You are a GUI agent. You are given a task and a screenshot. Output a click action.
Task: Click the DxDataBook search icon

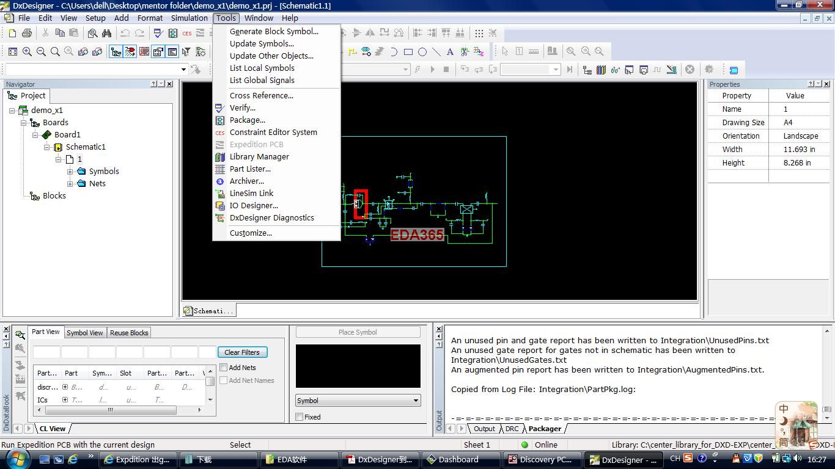click(x=20, y=335)
